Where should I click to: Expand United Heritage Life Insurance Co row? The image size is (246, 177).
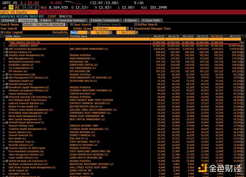coord(7,161)
